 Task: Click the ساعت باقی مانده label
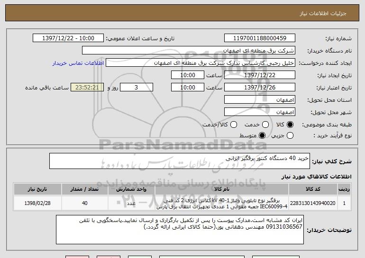47,88
